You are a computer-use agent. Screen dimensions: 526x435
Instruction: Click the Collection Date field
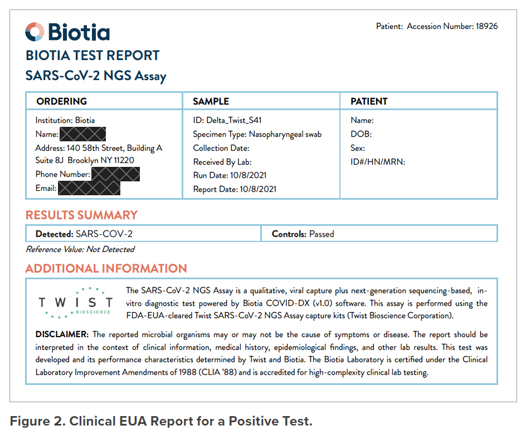221,148
